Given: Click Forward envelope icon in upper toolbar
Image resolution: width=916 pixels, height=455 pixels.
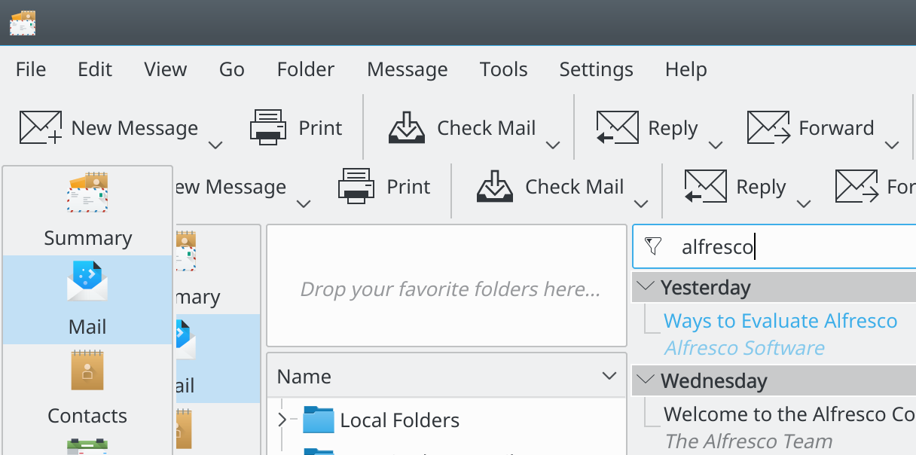Looking at the screenshot, I should coord(768,127).
